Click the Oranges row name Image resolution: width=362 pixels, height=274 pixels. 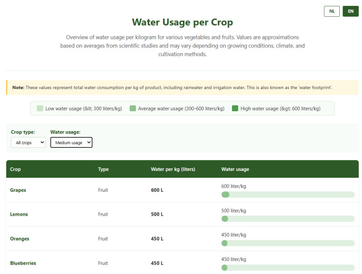click(19, 239)
